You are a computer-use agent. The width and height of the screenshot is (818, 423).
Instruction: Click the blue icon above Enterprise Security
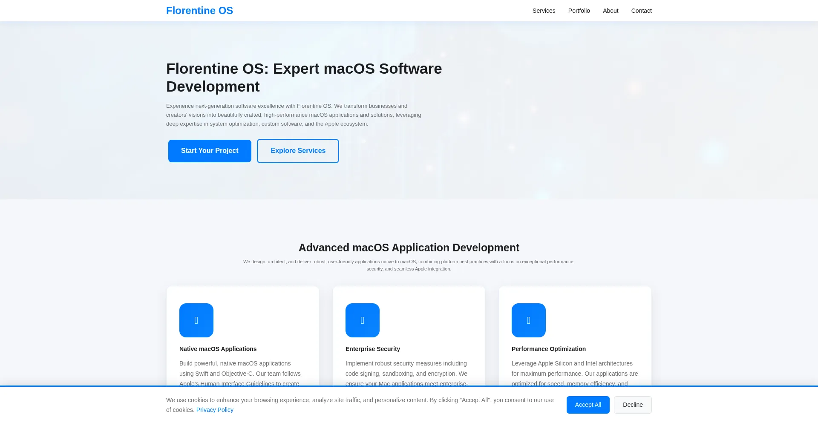(x=362, y=320)
